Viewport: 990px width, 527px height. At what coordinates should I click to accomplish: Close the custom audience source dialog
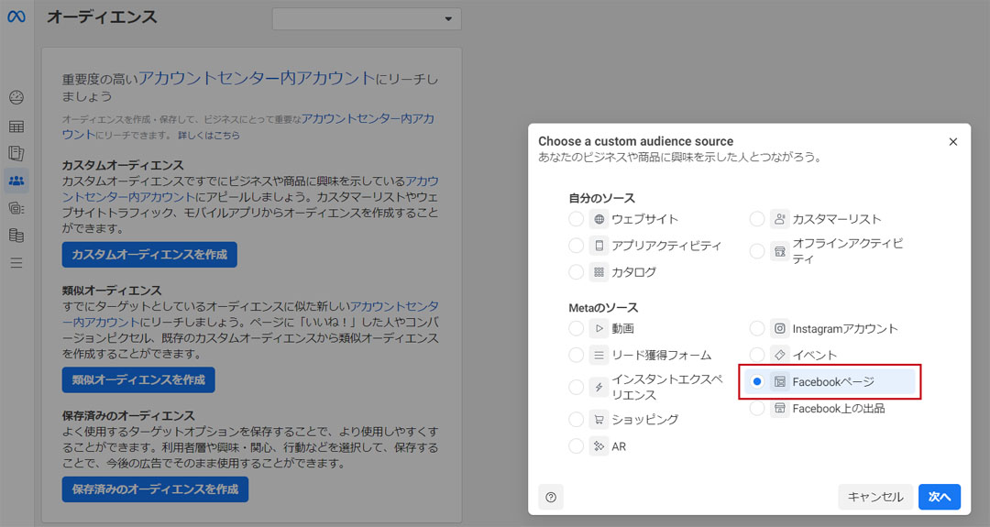[x=952, y=142]
